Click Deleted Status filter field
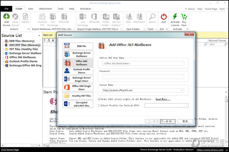 click(x=217, y=44)
